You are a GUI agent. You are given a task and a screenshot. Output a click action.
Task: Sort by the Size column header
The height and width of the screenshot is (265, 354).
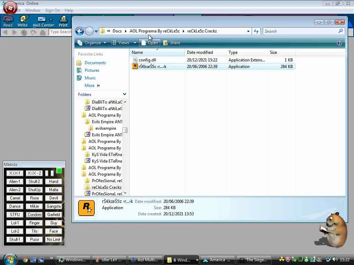(x=281, y=52)
